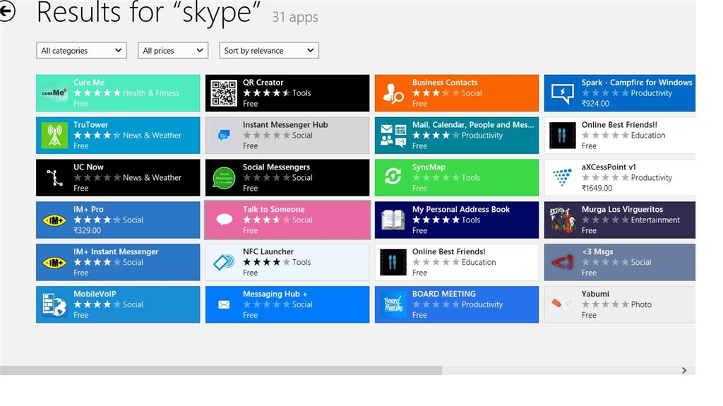Open TruTower app title
723x406 pixels.
(91, 124)
